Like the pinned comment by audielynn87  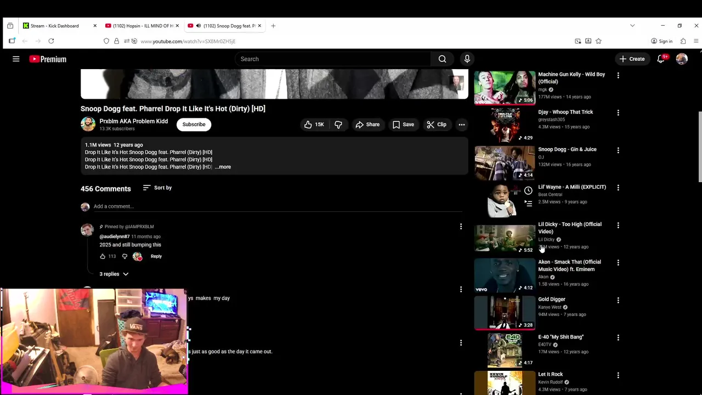103,256
